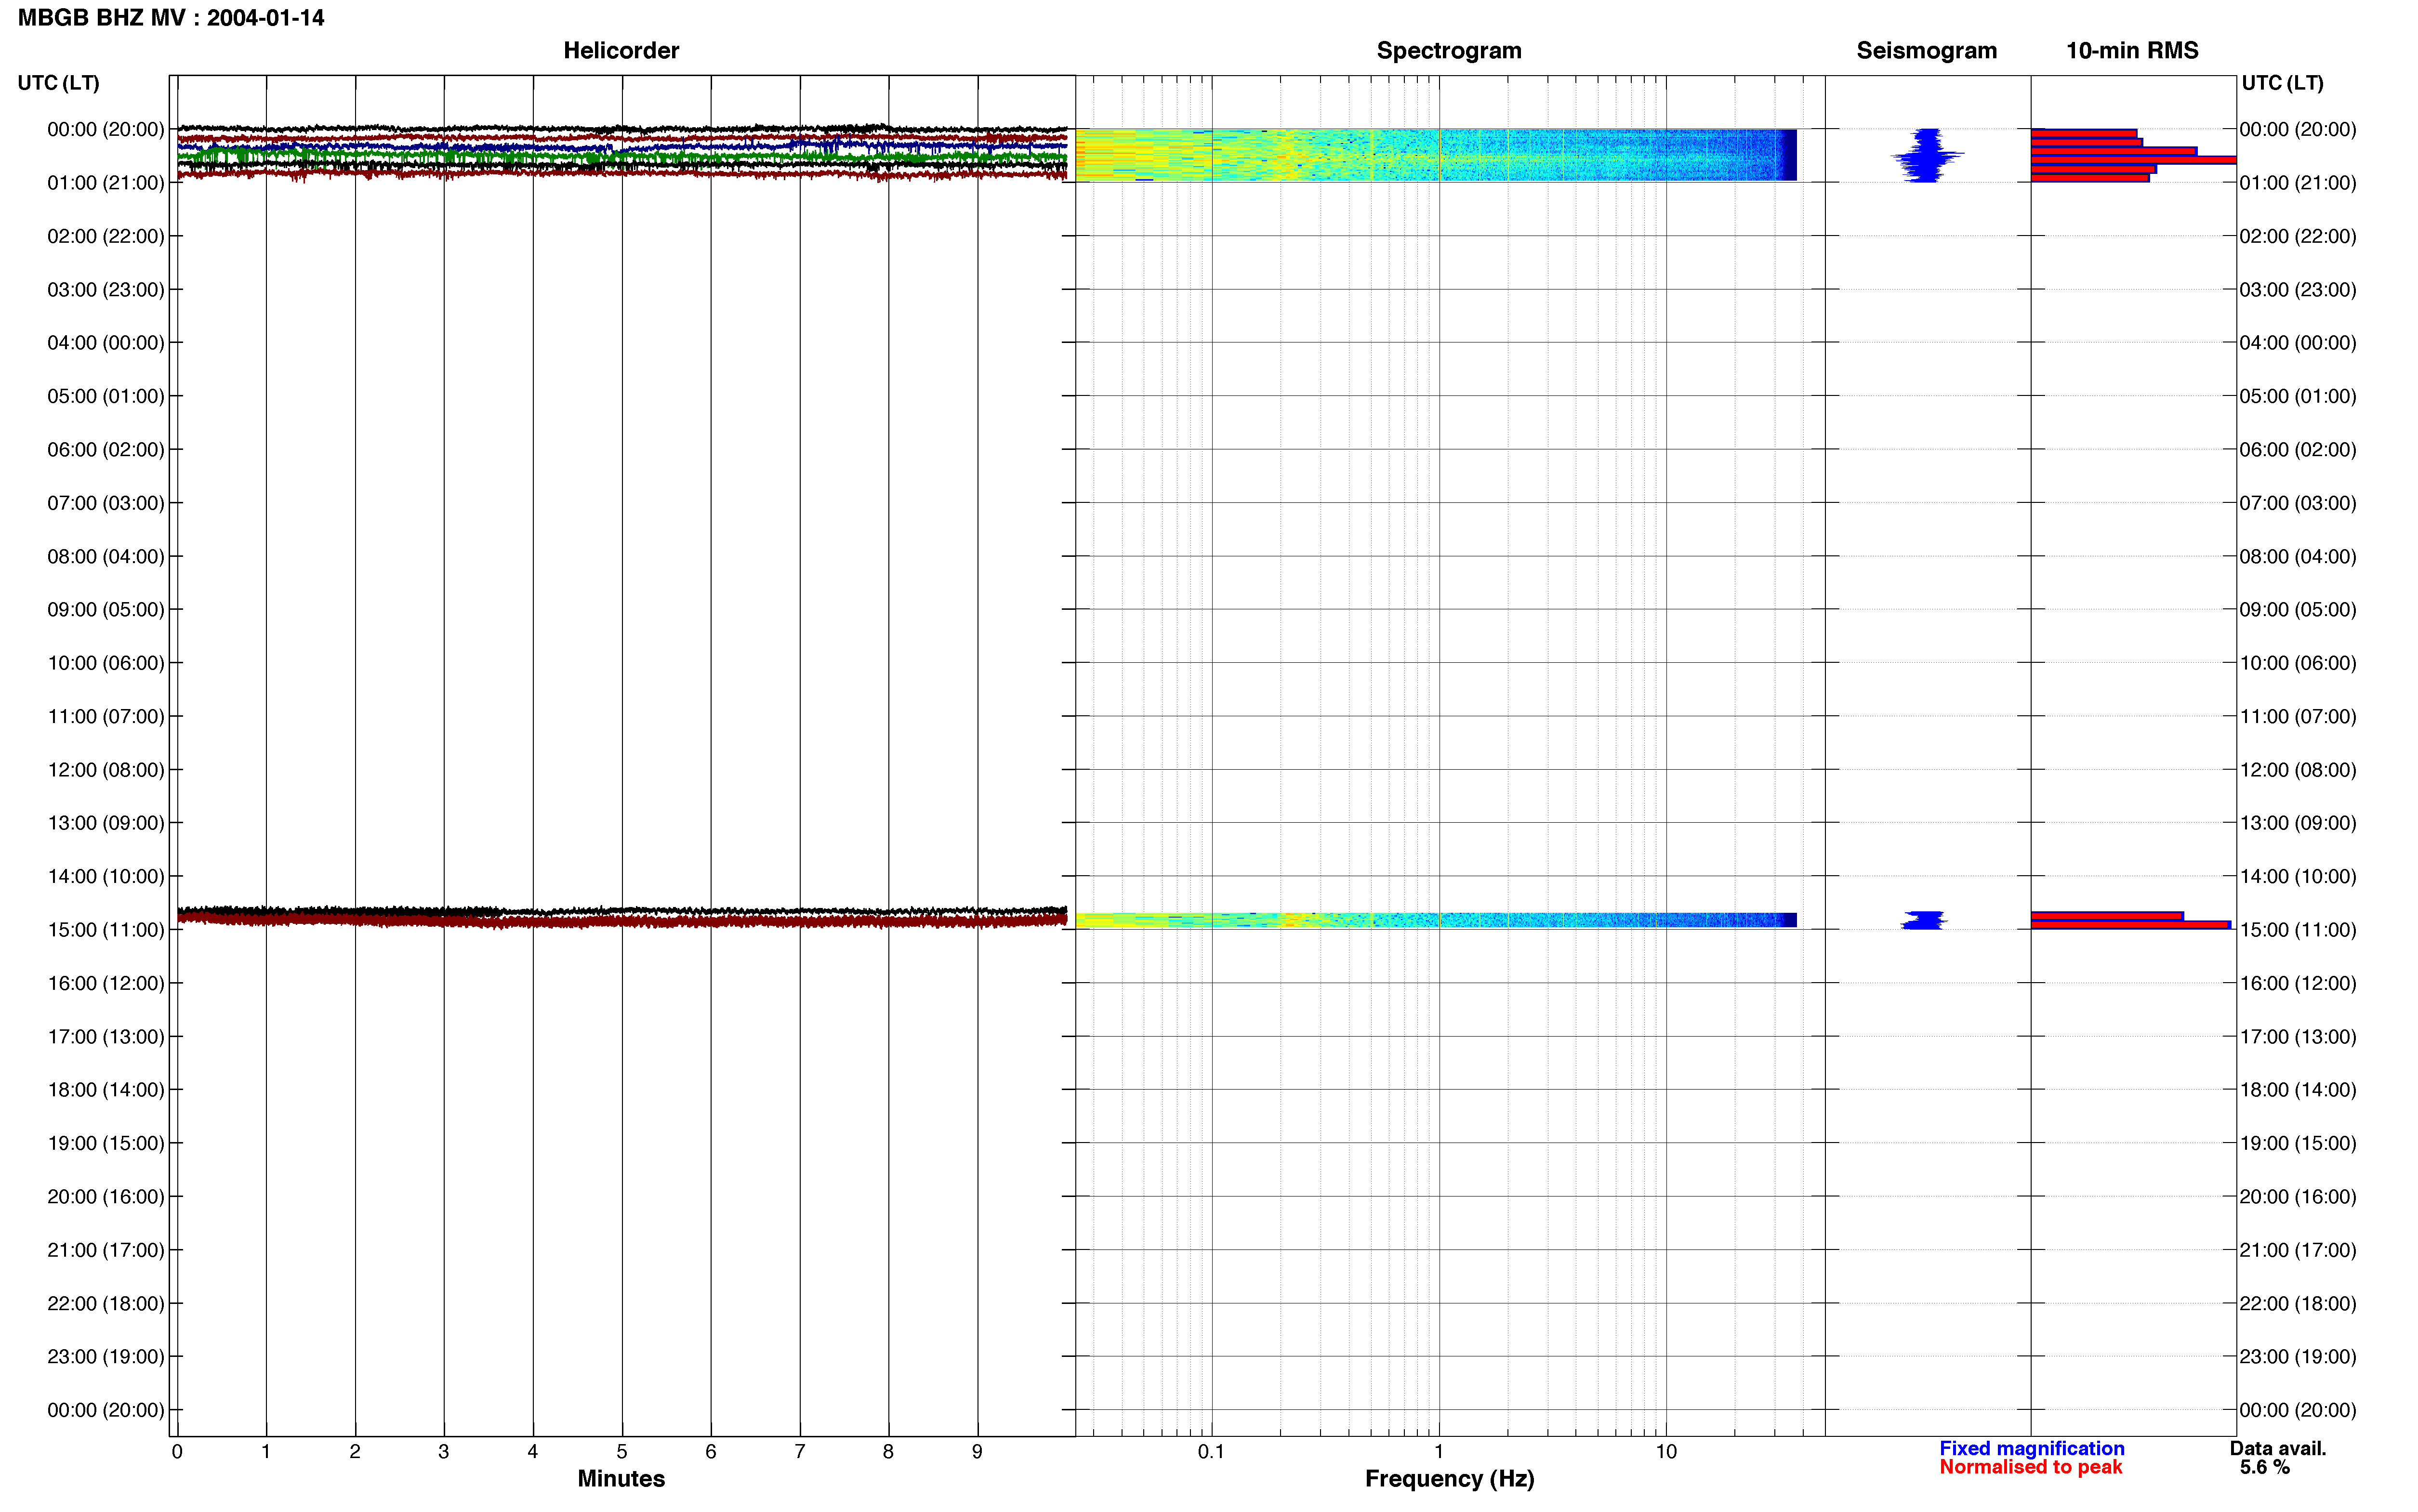This screenshot has width=2418, height=1512.
Task: Click the blue helicorder trace in the 00:00 hour
Action: click(x=622, y=146)
